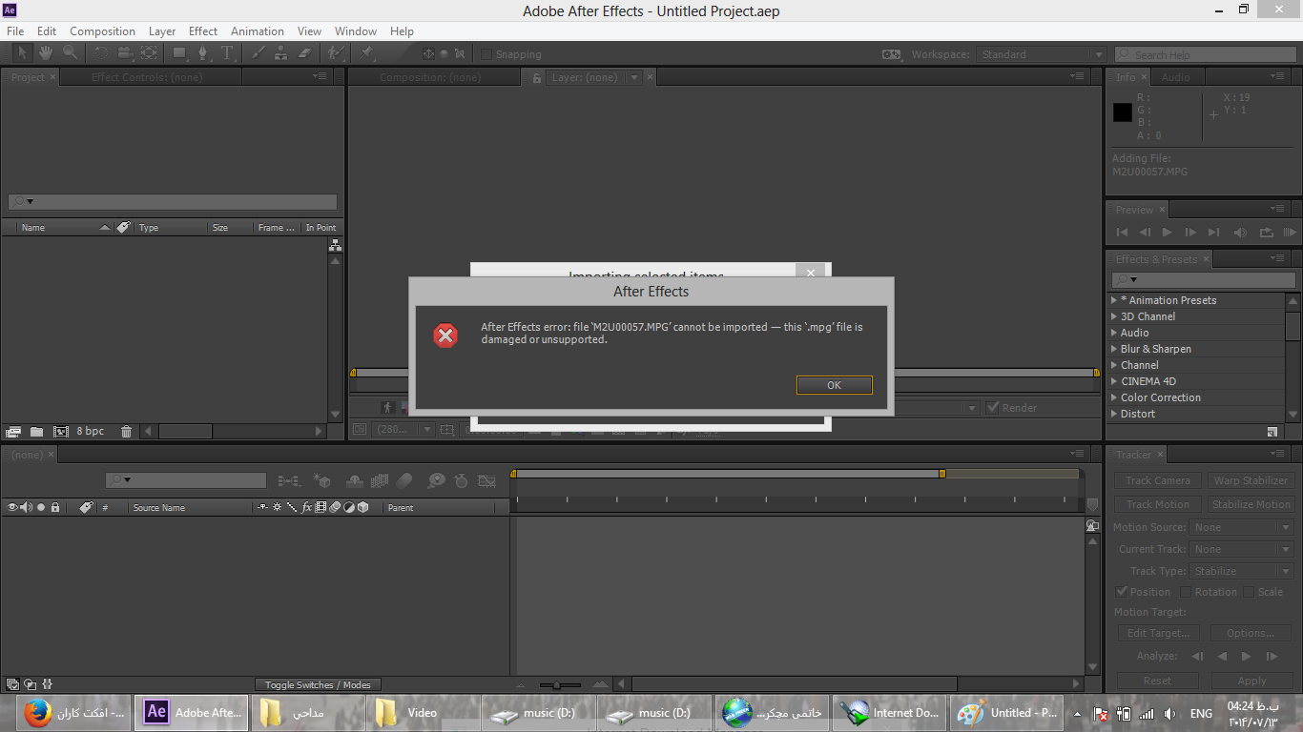Select the Eraser tool
The image size is (1303, 732).
pyautogui.click(x=305, y=53)
